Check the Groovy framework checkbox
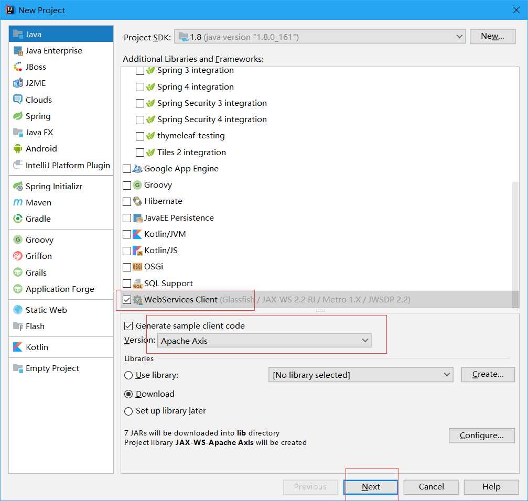The image size is (528, 501). (127, 186)
